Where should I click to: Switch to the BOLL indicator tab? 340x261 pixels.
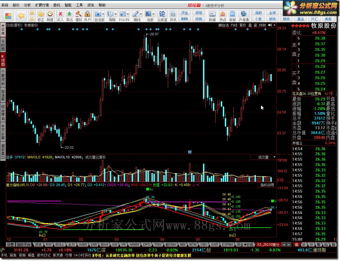pos(60,244)
